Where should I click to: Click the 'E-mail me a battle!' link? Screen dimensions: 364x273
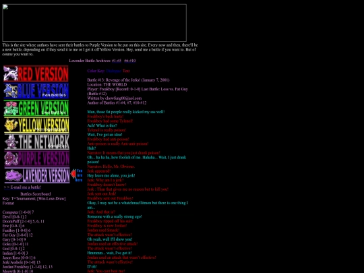(22, 187)
